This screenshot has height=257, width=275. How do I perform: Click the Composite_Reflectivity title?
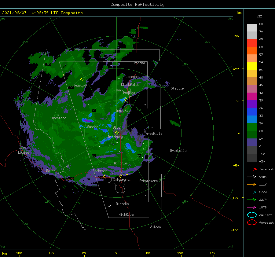point(137,5)
